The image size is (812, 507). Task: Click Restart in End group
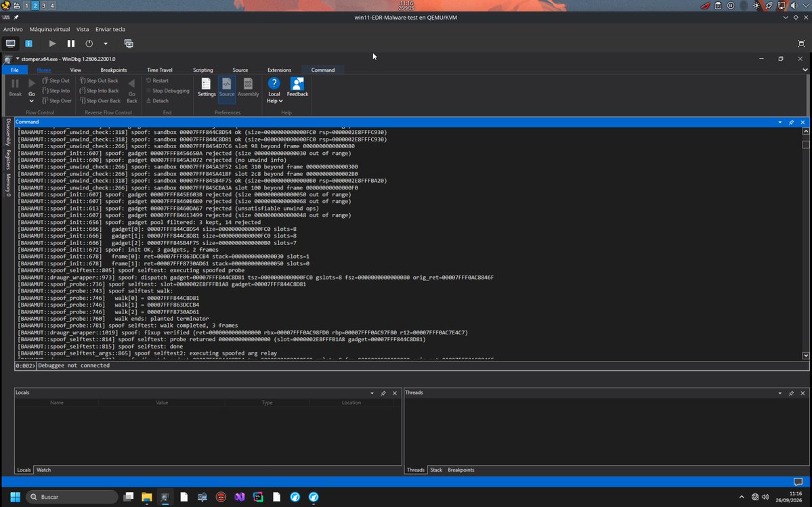[x=157, y=81]
